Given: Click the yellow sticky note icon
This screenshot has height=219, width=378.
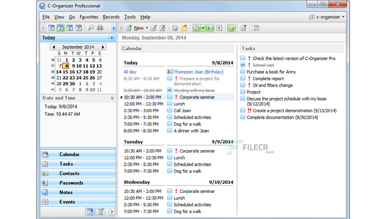Looking at the screenshot, I should pyautogui.click(x=184, y=28).
